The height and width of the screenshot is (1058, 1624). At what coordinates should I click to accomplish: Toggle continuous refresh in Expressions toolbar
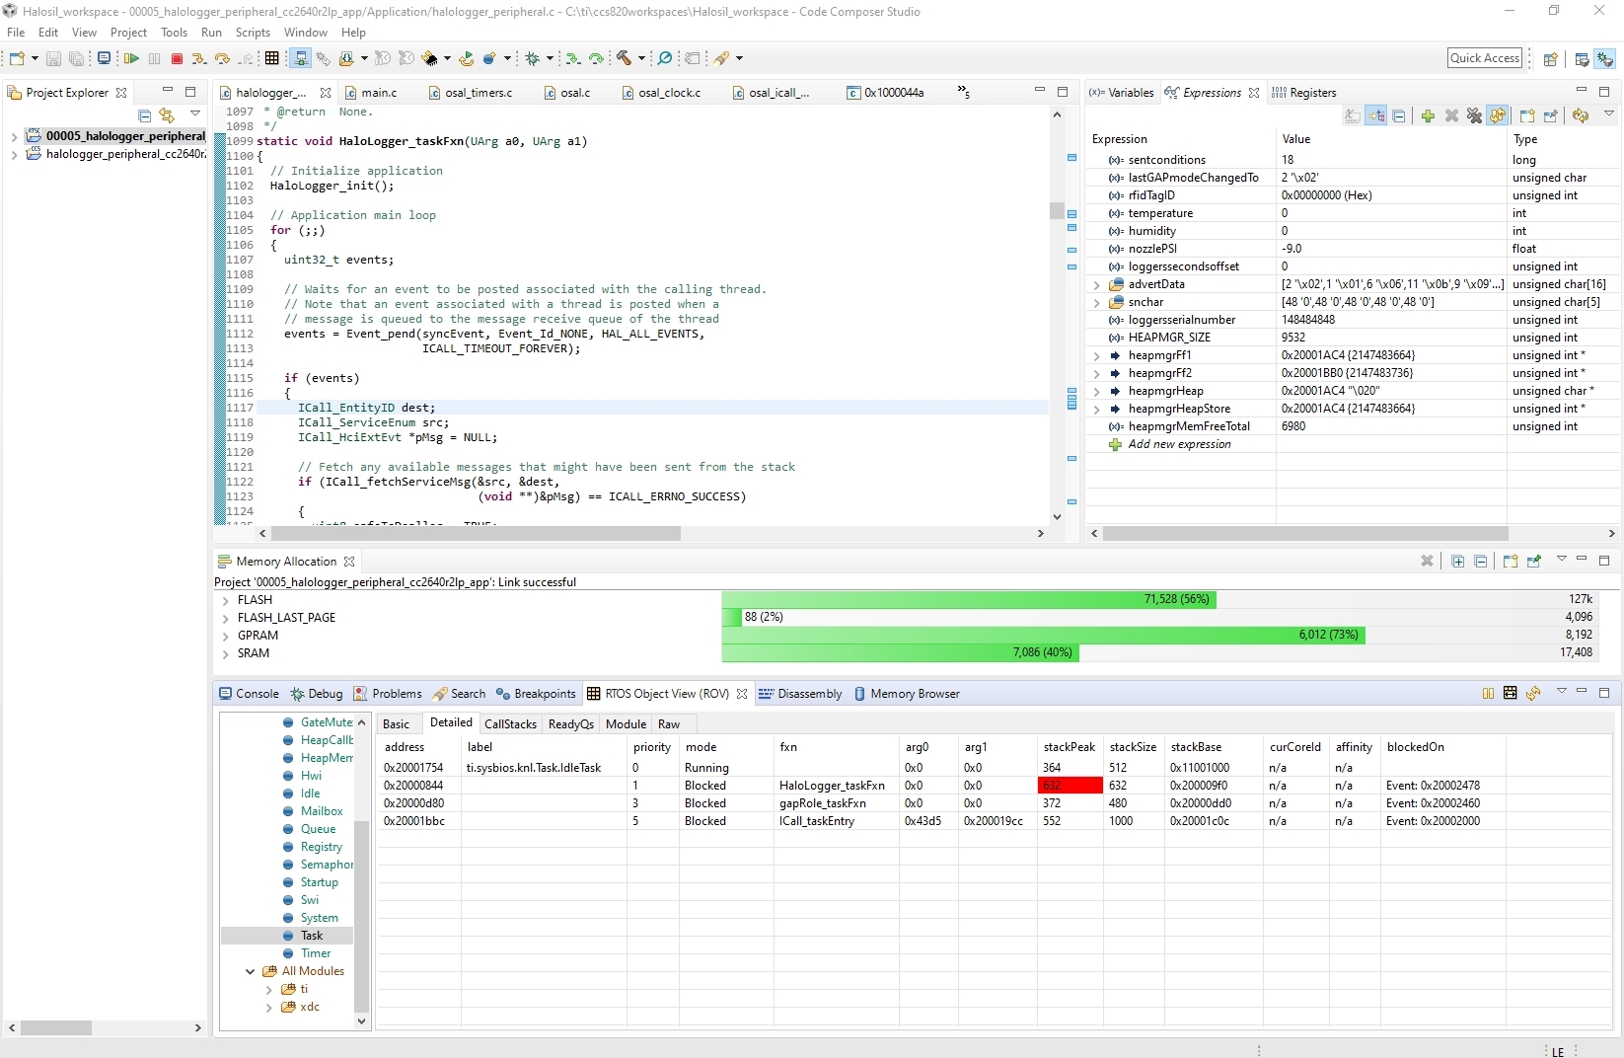tap(1498, 116)
